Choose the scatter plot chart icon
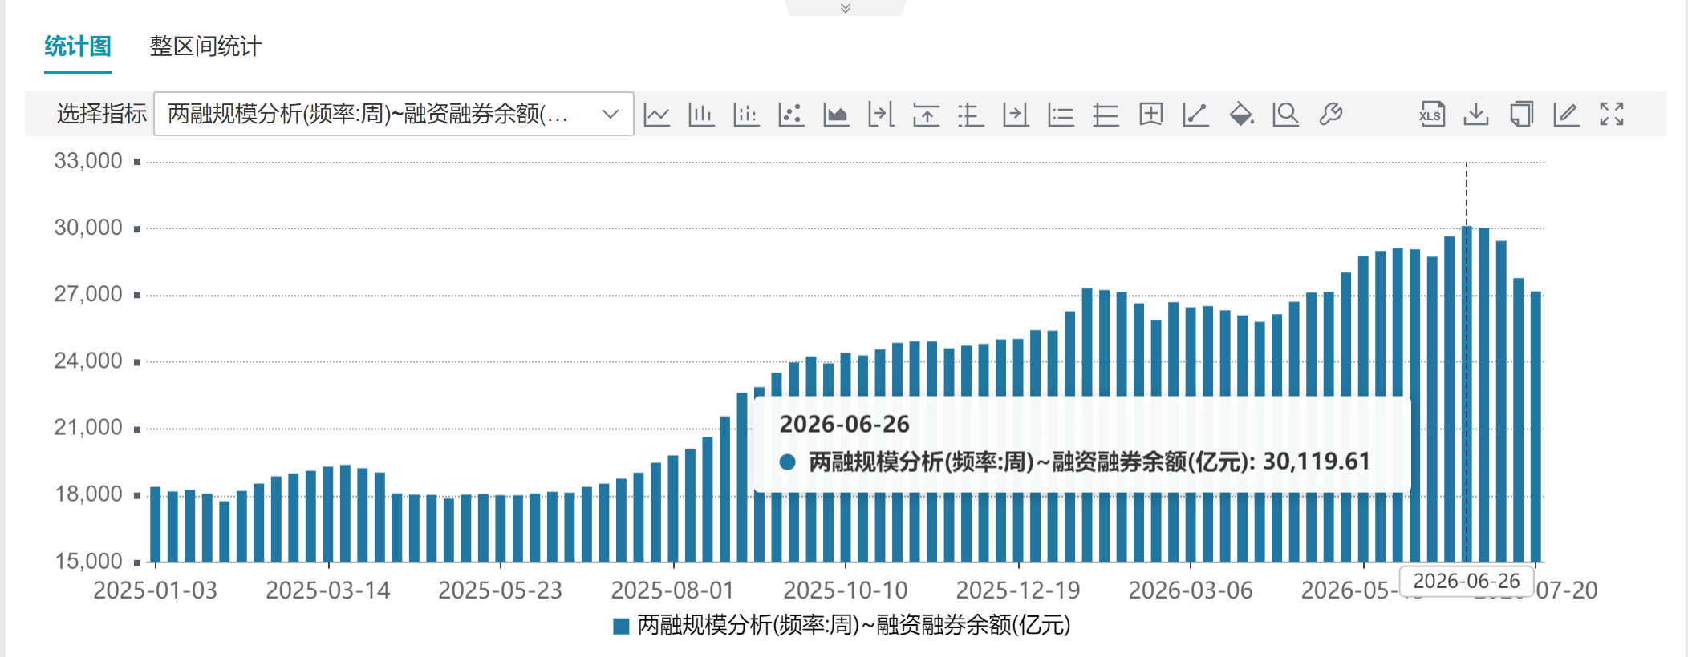The height and width of the screenshot is (657, 1688). [x=791, y=115]
